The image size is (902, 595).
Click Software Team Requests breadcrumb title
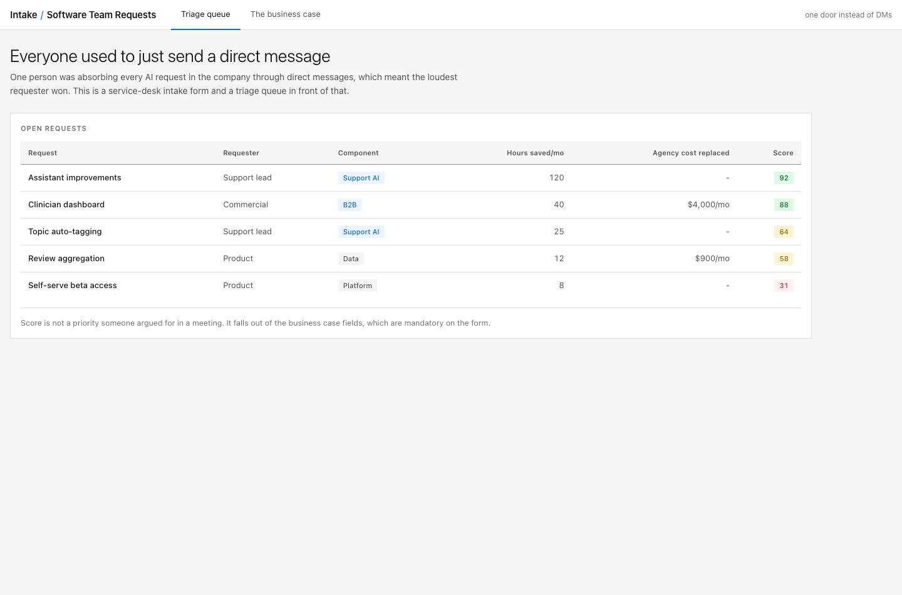(x=101, y=15)
